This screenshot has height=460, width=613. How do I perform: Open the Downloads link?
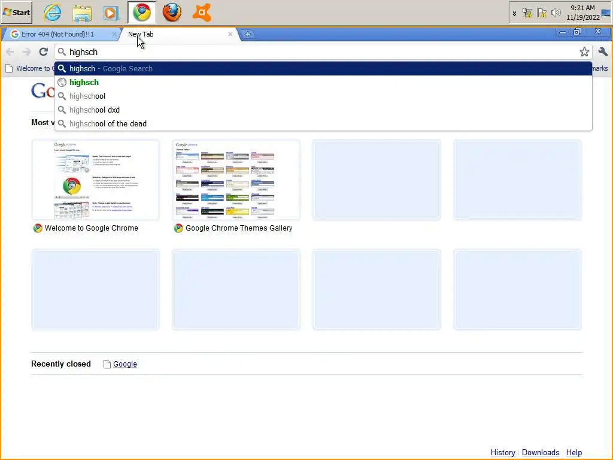click(541, 453)
